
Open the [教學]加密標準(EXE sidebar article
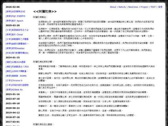[16, 12]
